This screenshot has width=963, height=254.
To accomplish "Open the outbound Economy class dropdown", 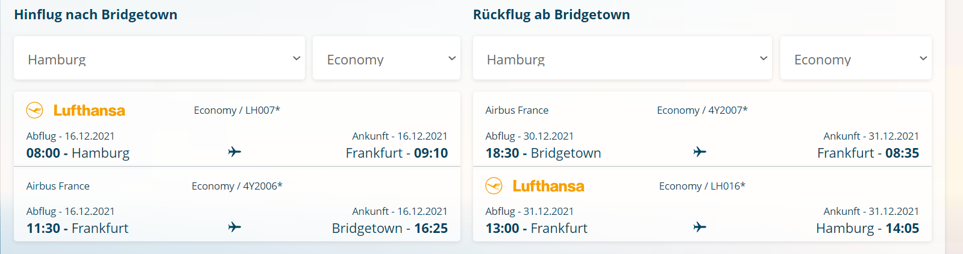I will pyautogui.click(x=386, y=58).
